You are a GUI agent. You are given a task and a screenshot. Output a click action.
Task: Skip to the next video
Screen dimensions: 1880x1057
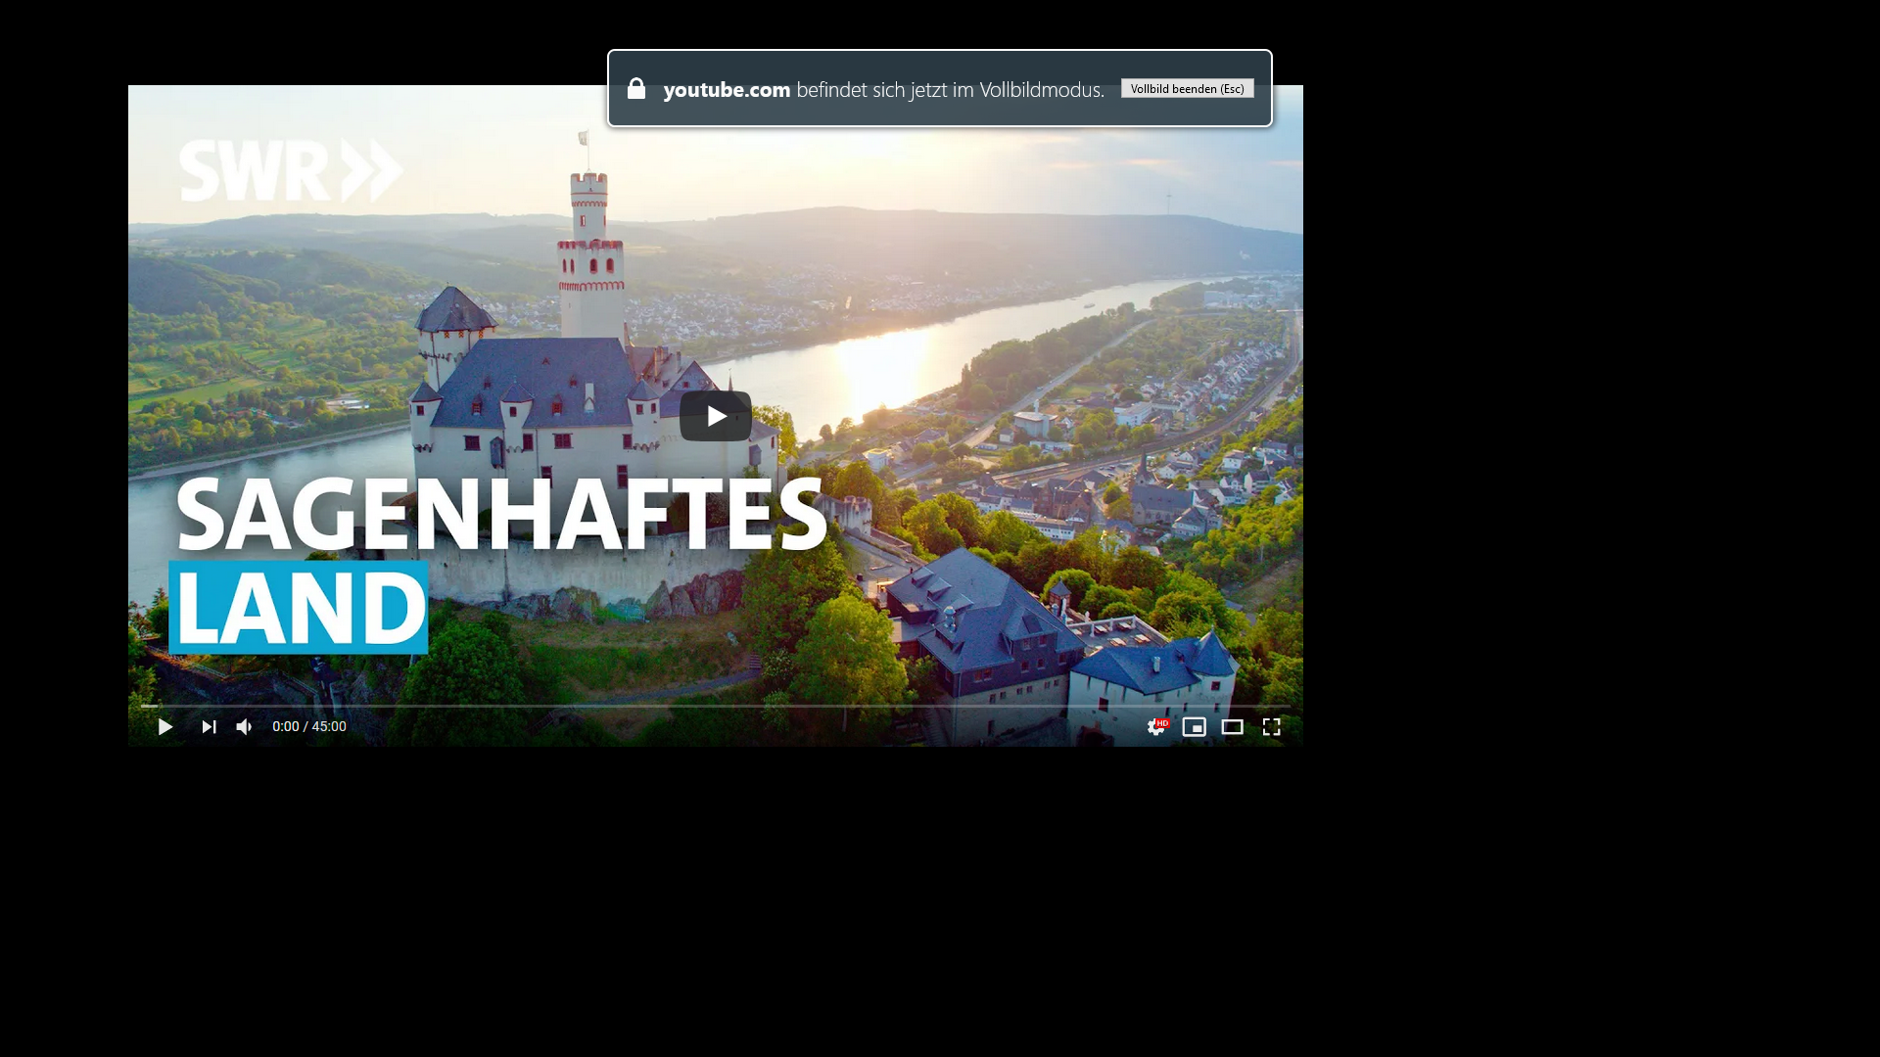[209, 727]
